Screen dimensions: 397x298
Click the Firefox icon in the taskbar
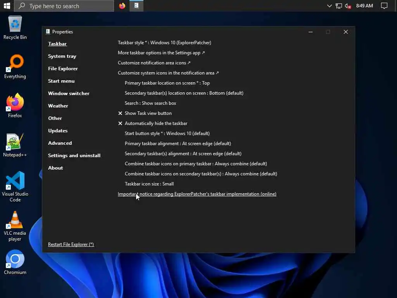[x=122, y=5]
